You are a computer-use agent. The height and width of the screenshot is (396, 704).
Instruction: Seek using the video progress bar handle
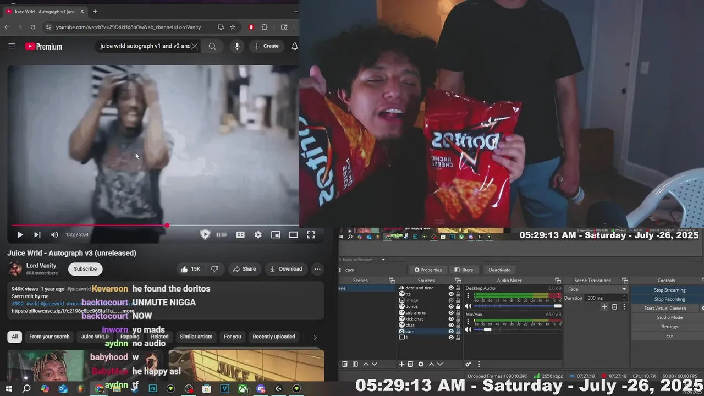[x=167, y=225]
